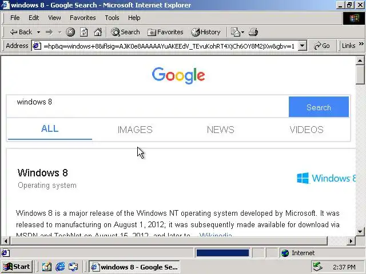This screenshot has width=366, height=274.
Task: Print the page with the printer icon
Action: click(253, 32)
